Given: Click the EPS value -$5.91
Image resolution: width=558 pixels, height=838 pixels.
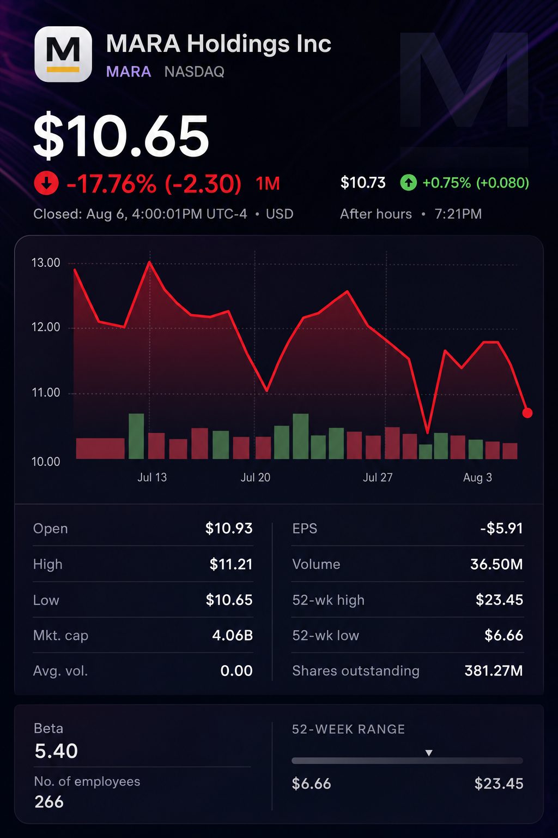Looking at the screenshot, I should (501, 529).
